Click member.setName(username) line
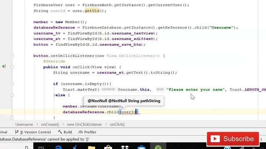Viewport: 266px width, 149px height. (93, 106)
